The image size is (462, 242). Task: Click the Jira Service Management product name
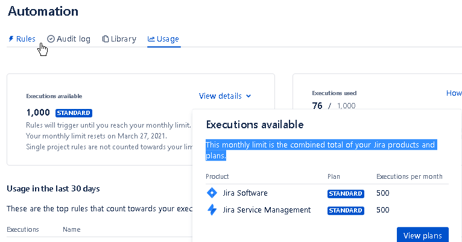point(267,210)
